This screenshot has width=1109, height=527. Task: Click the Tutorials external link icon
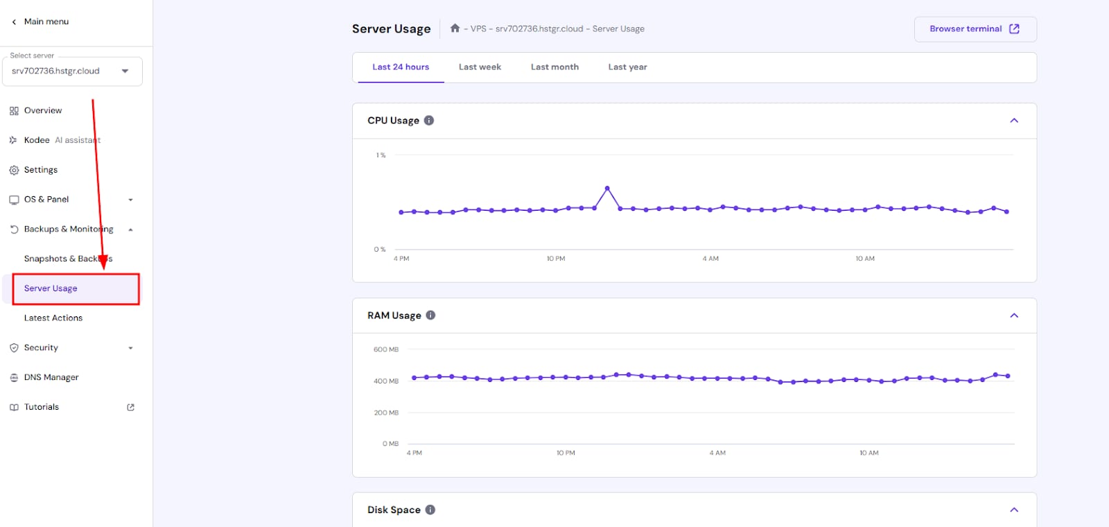(x=130, y=408)
